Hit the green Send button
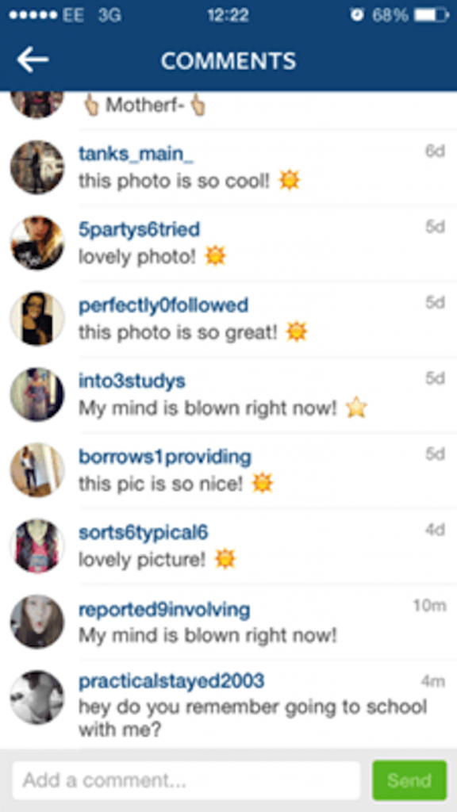 (x=409, y=780)
